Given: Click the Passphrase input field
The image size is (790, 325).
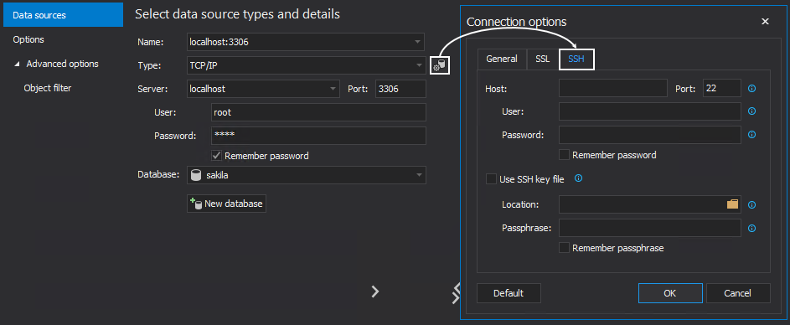Looking at the screenshot, I should coord(650,228).
